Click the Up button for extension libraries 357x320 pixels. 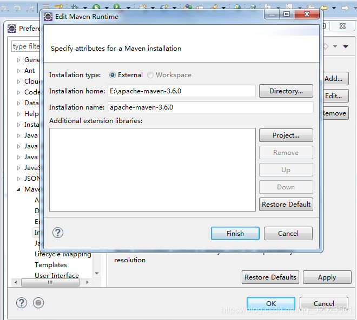(286, 170)
